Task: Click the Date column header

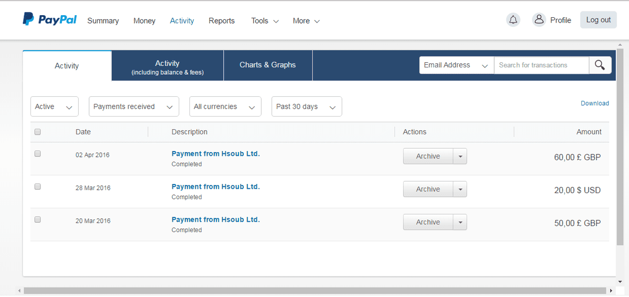Action: tap(83, 132)
